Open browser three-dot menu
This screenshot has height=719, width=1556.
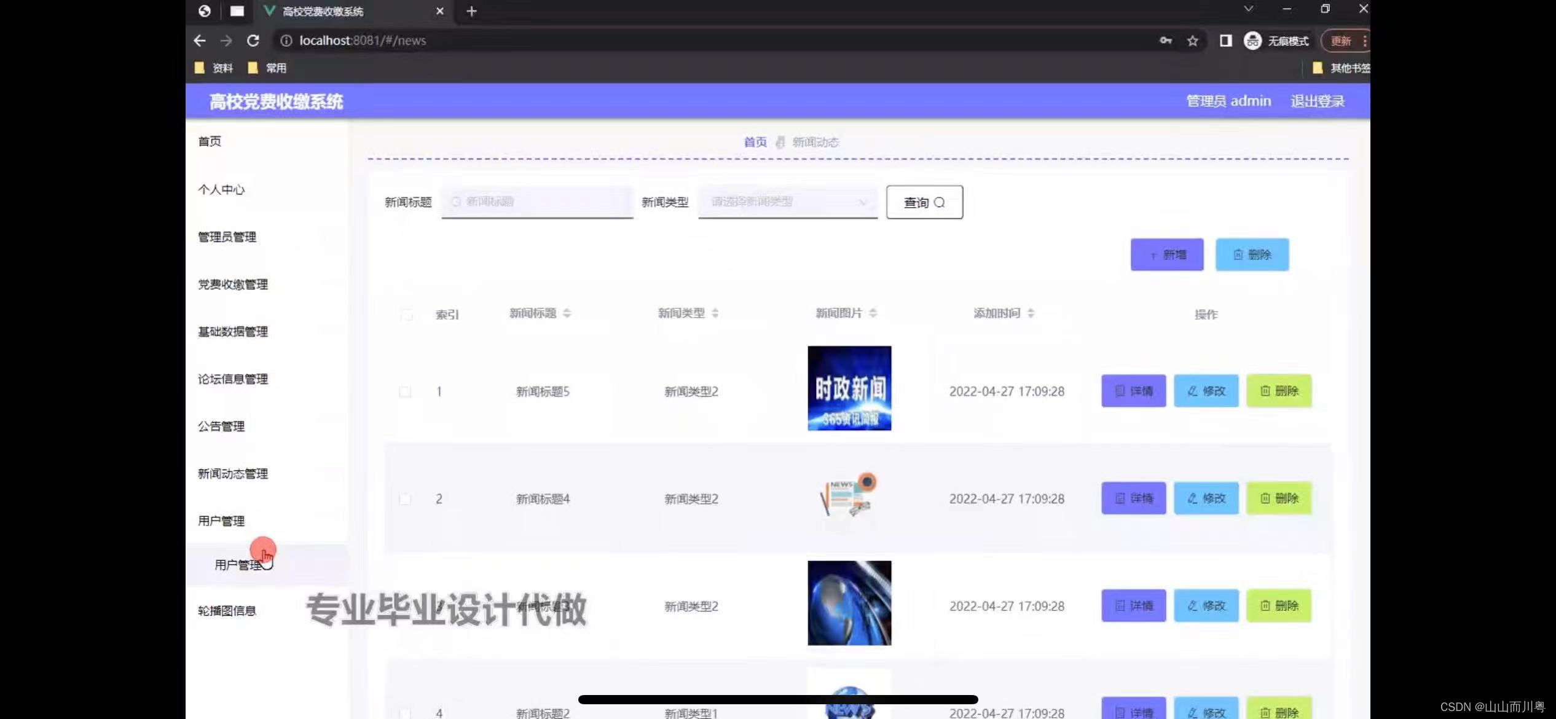(1364, 41)
